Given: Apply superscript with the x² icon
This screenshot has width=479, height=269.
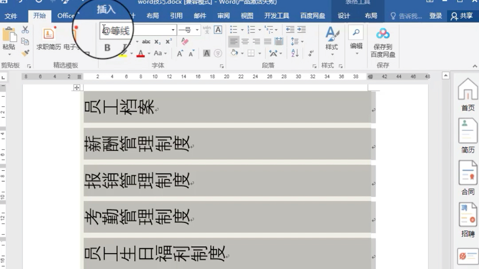Looking at the screenshot, I should [169, 41].
